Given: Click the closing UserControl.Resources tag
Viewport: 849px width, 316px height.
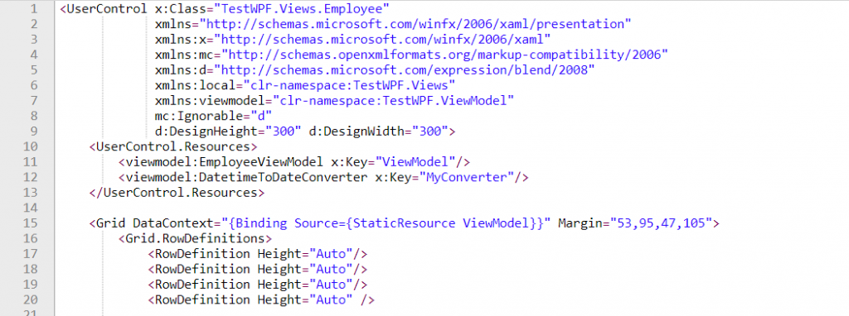Looking at the screenshot, I should tap(177, 192).
